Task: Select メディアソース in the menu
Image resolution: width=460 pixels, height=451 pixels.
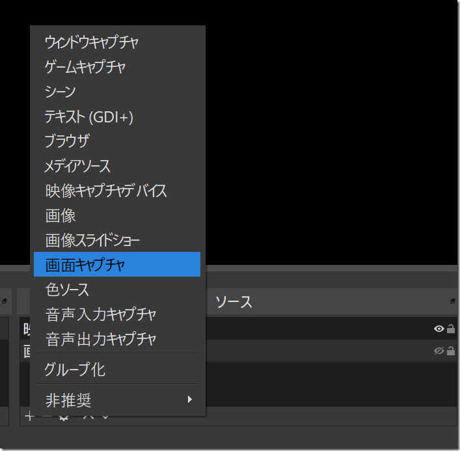Action: point(117,165)
